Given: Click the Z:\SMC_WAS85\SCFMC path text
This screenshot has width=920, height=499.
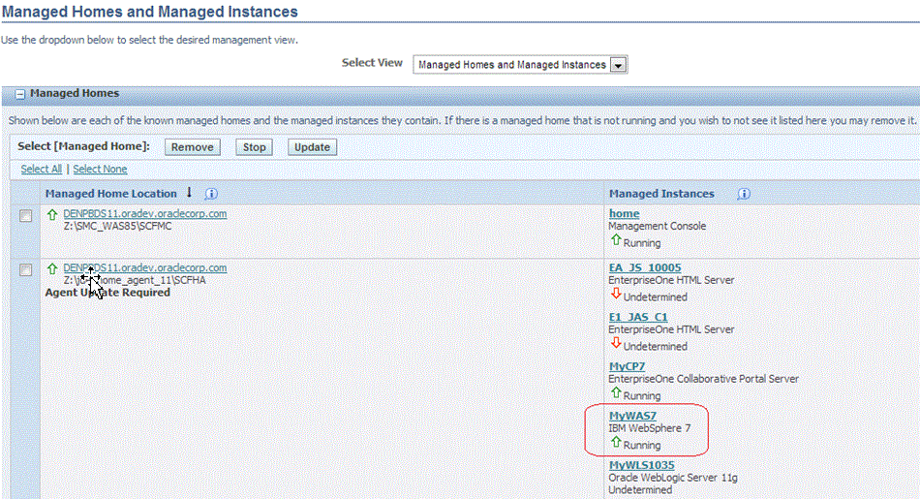Looking at the screenshot, I should coord(117,226).
